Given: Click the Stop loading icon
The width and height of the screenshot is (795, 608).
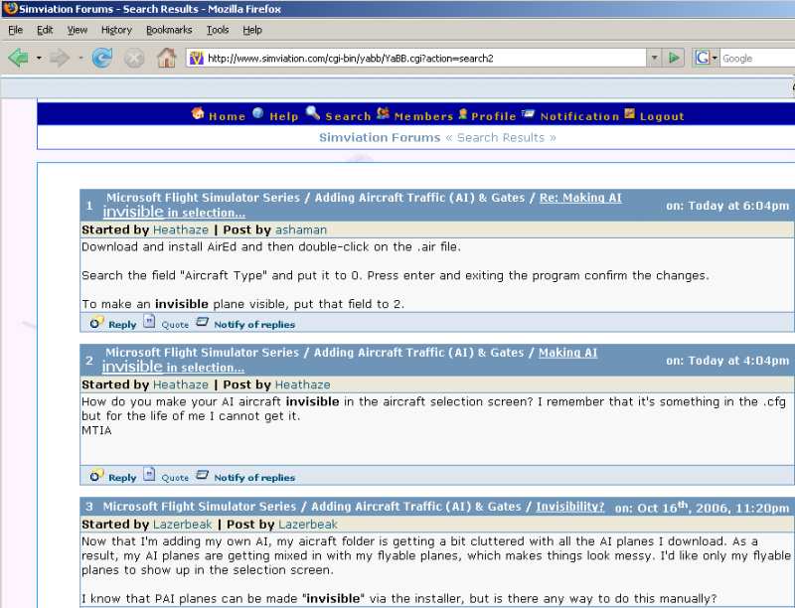Looking at the screenshot, I should 134,58.
